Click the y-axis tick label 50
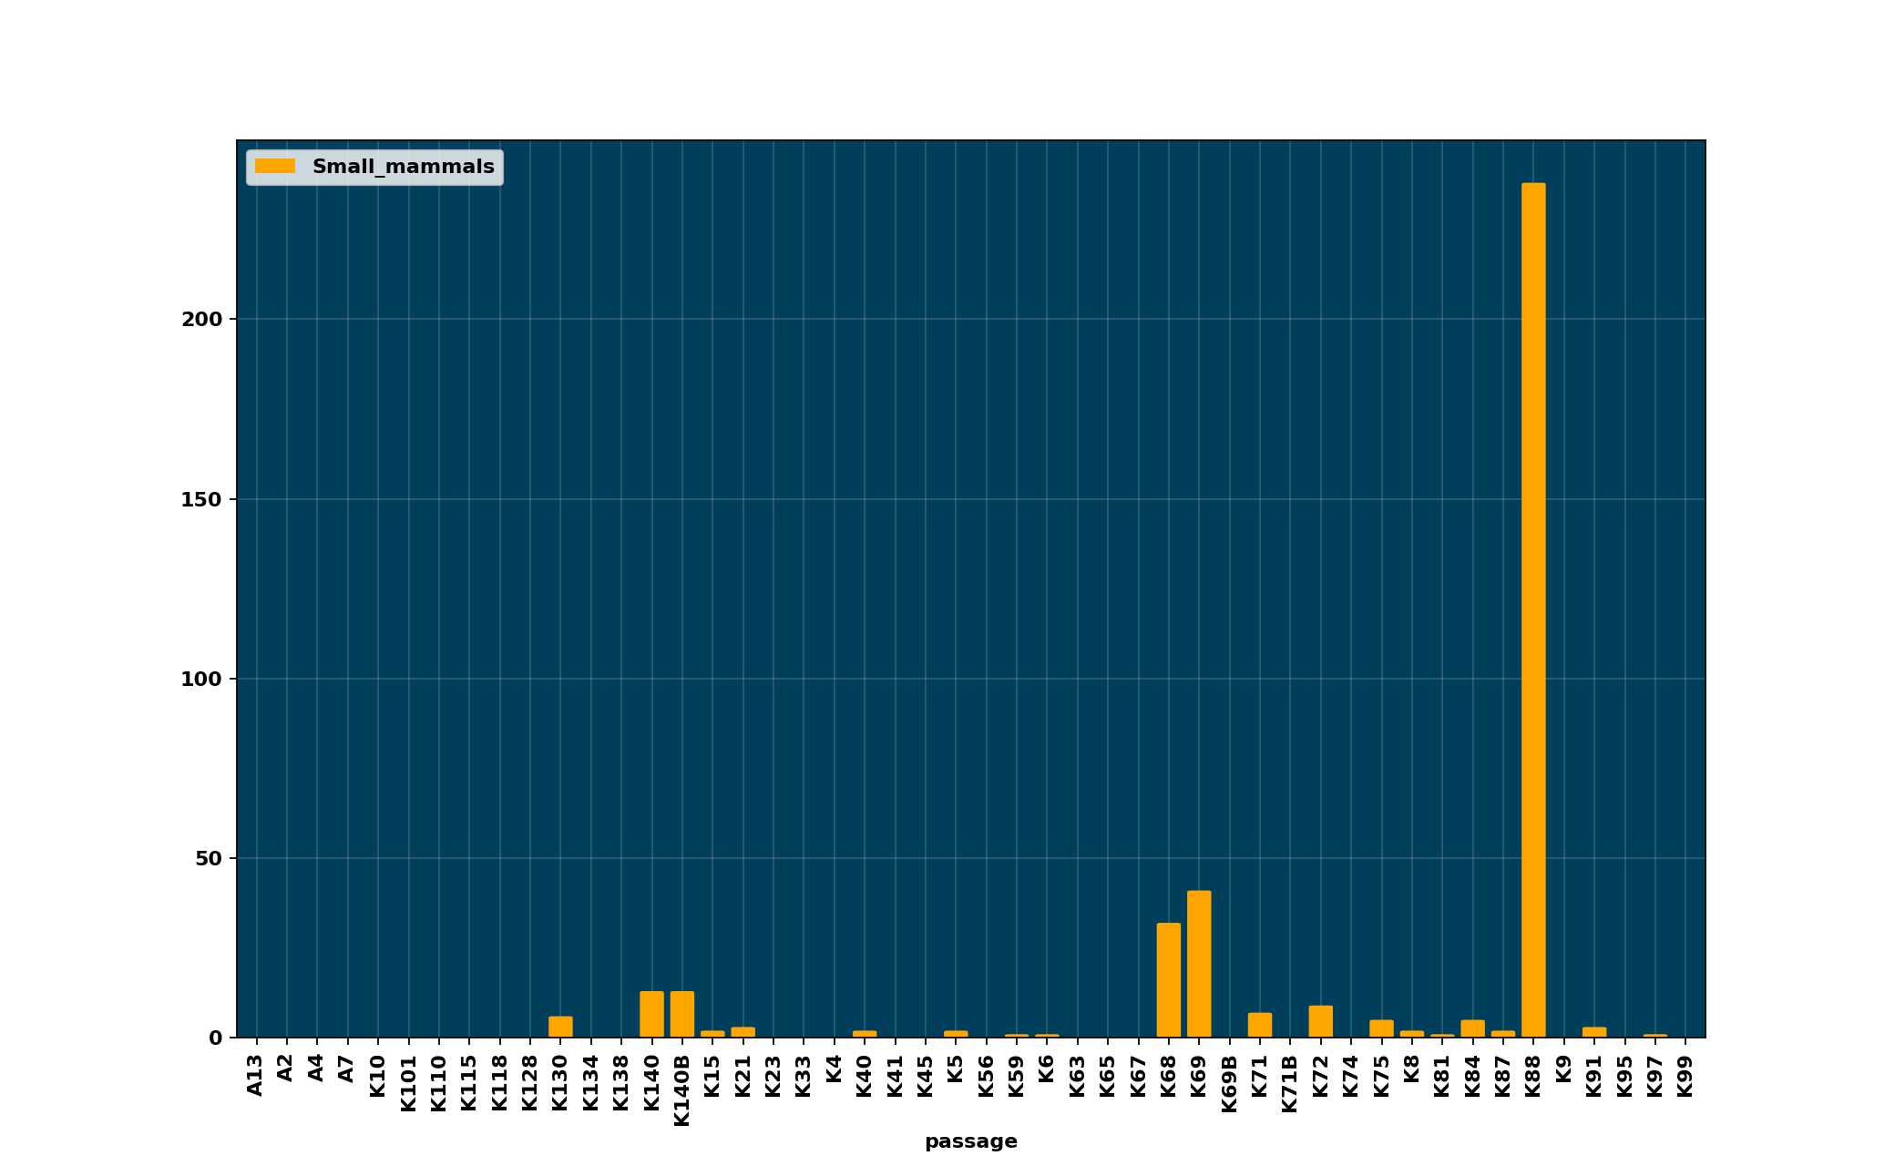Screen dimensions: 1895x1166 tap(207, 858)
